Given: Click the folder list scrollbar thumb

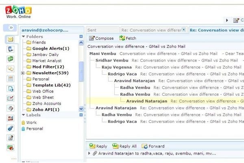Looking at the screenshot, I should (x=81, y=71).
